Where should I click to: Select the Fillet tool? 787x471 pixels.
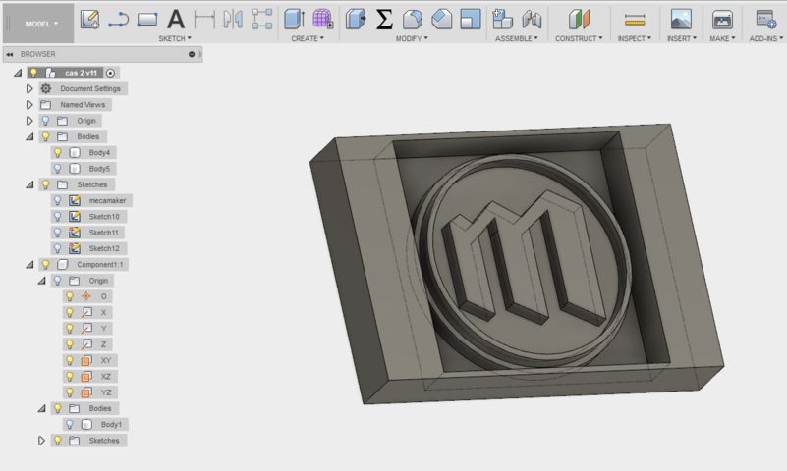(x=413, y=20)
